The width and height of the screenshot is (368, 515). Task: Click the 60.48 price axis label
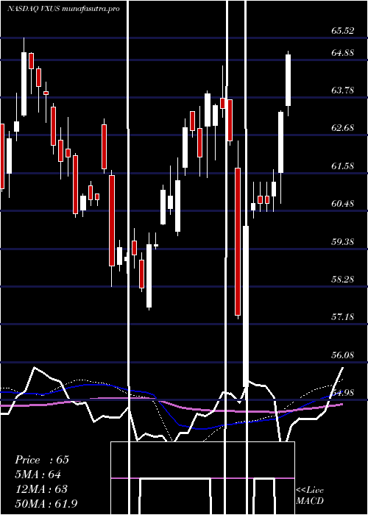(x=343, y=204)
